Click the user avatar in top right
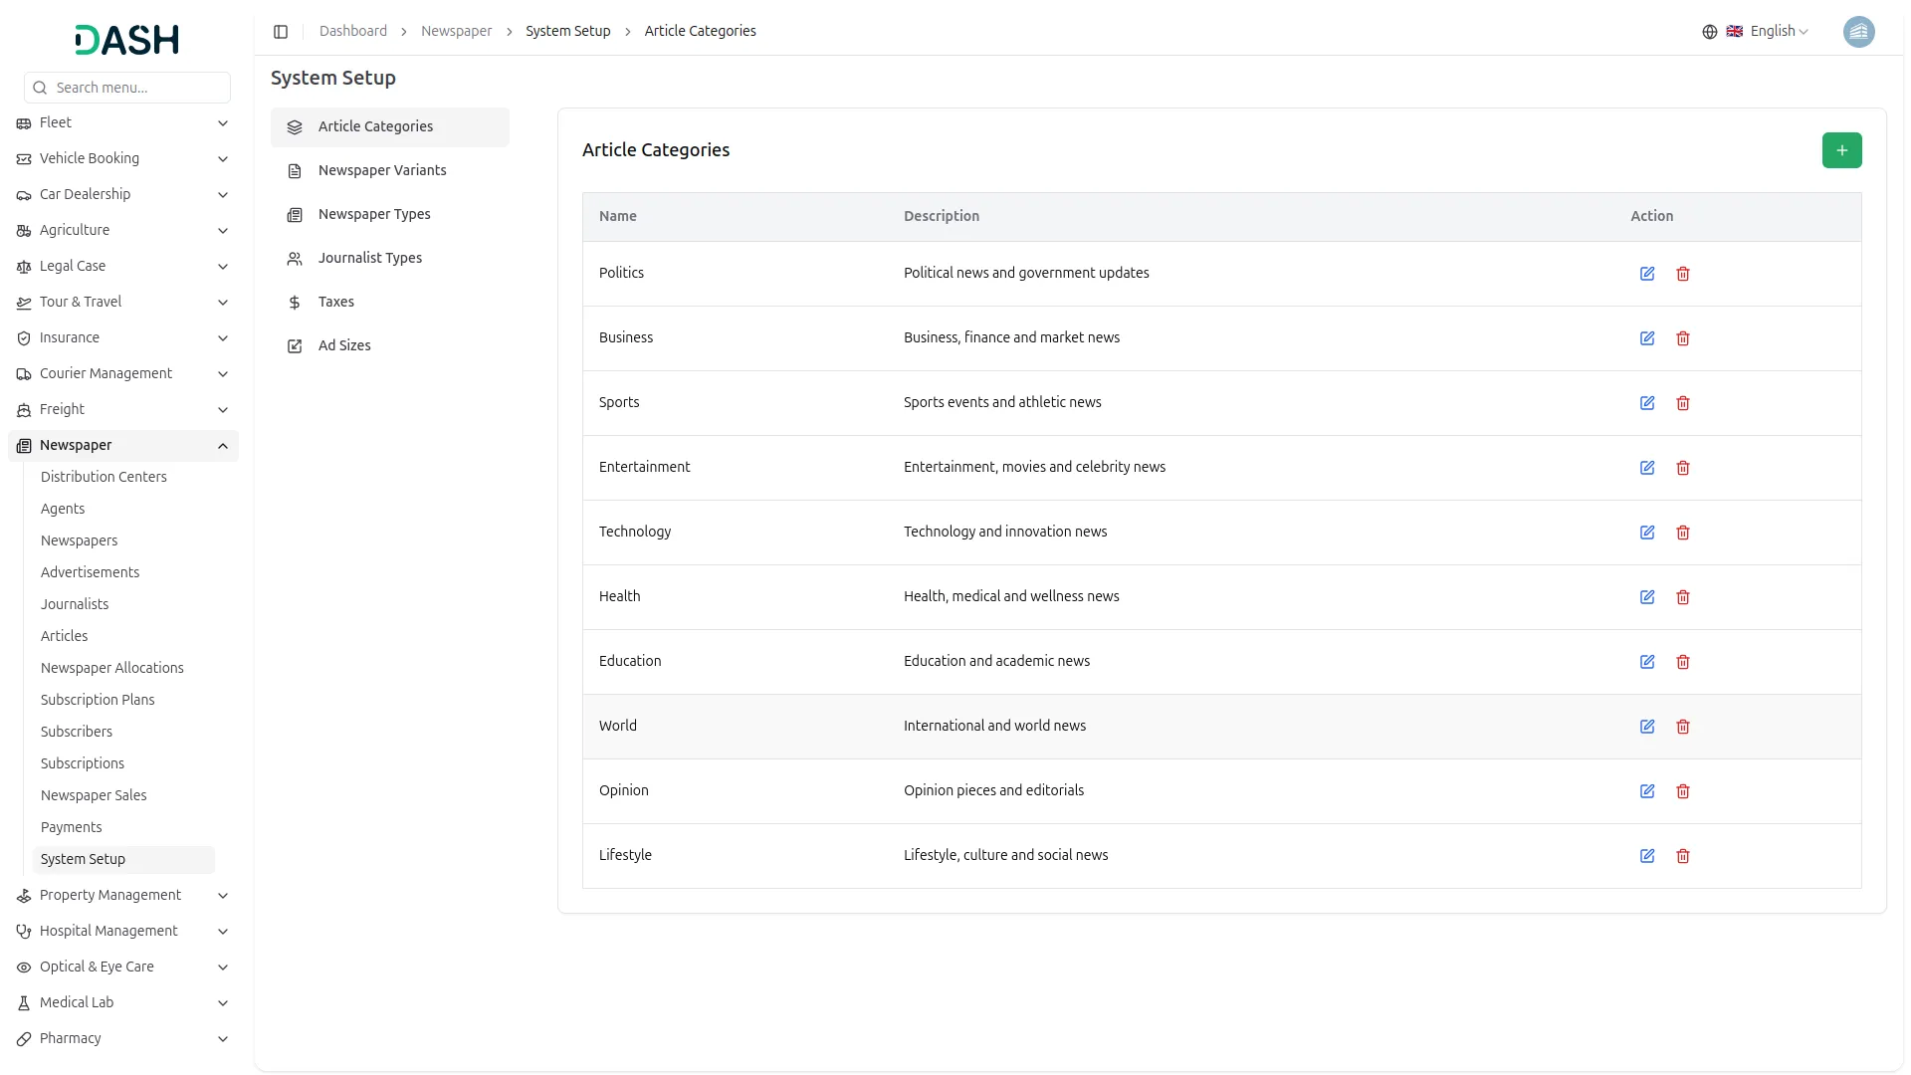This screenshot has height=1075, width=1911. (1858, 32)
